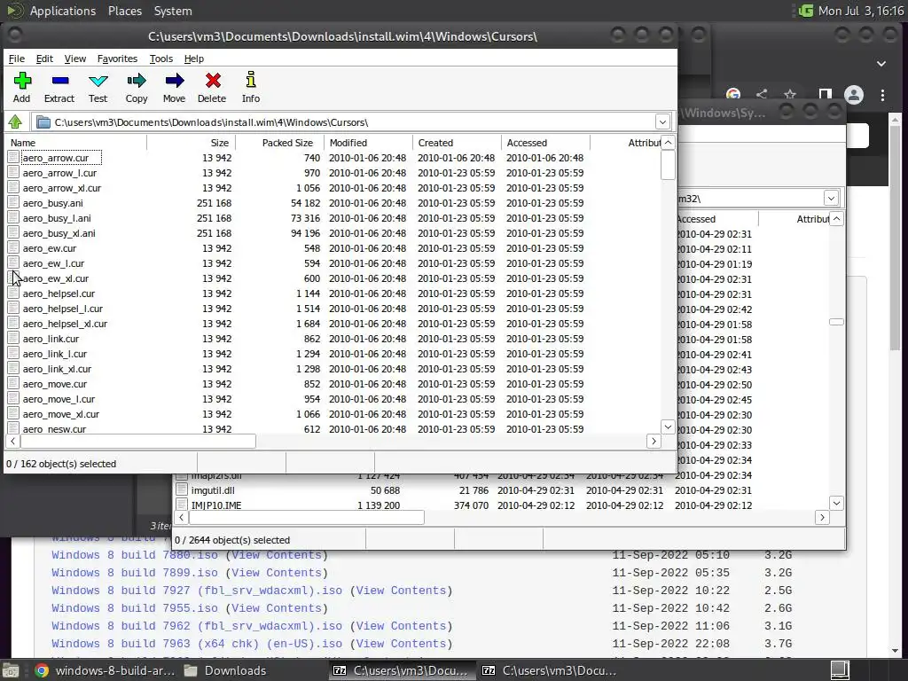Click the browser side panel icon
The height and width of the screenshot is (681, 908).
826,94
